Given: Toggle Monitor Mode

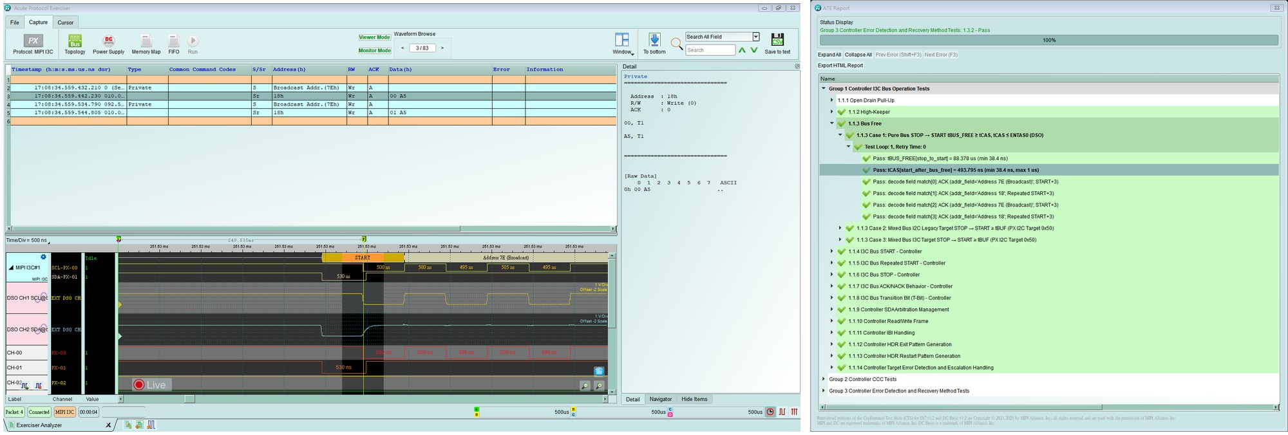Looking at the screenshot, I should click(x=374, y=50).
